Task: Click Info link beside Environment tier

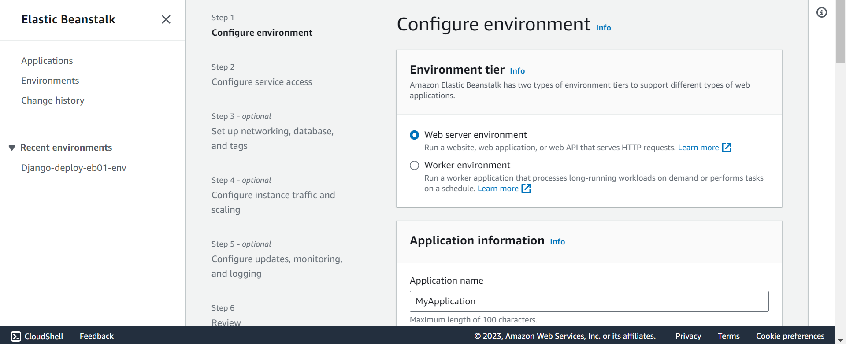Action: point(517,71)
